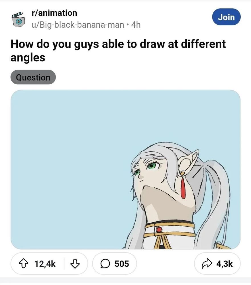Open the r/animation community link
This screenshot has height=285, width=251.
(x=54, y=13)
